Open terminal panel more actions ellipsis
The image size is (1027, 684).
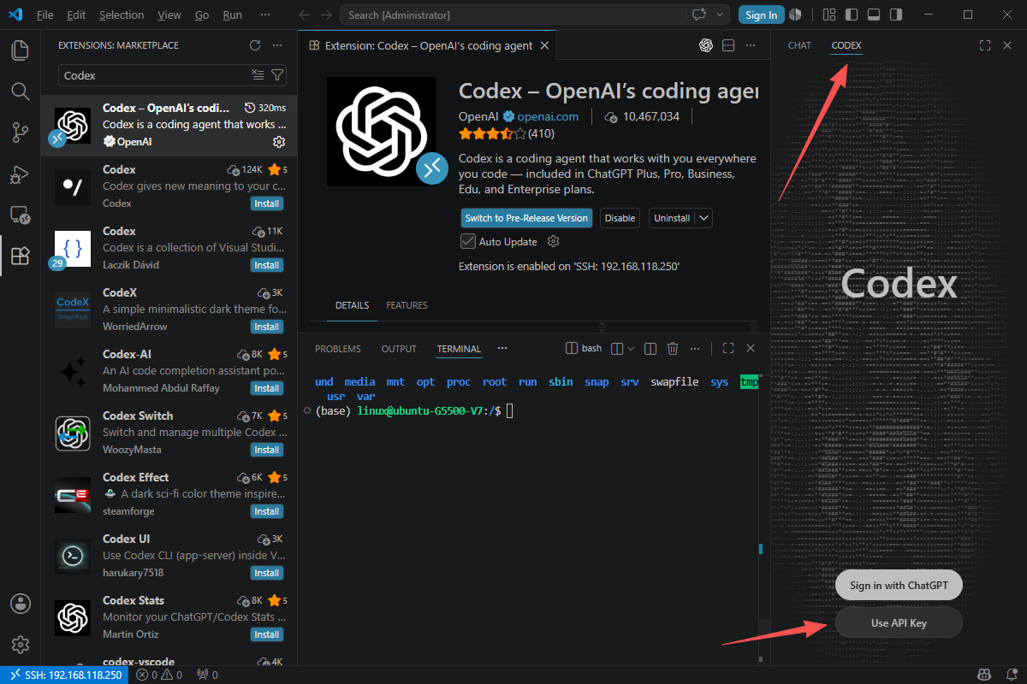pos(695,348)
